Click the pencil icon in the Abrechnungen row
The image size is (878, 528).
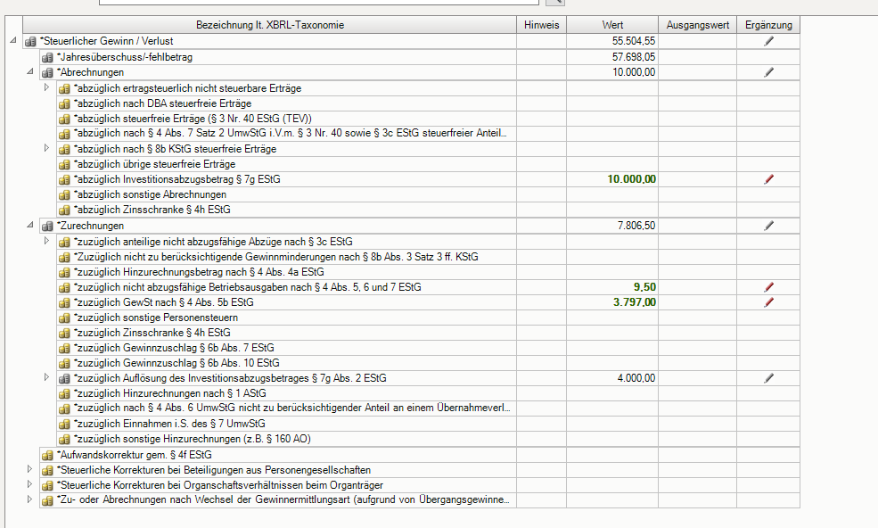point(769,72)
